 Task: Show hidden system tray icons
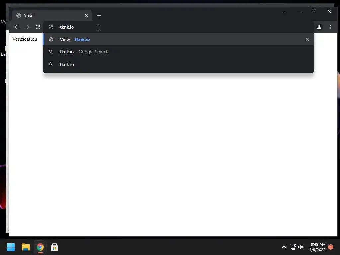pyautogui.click(x=284, y=247)
